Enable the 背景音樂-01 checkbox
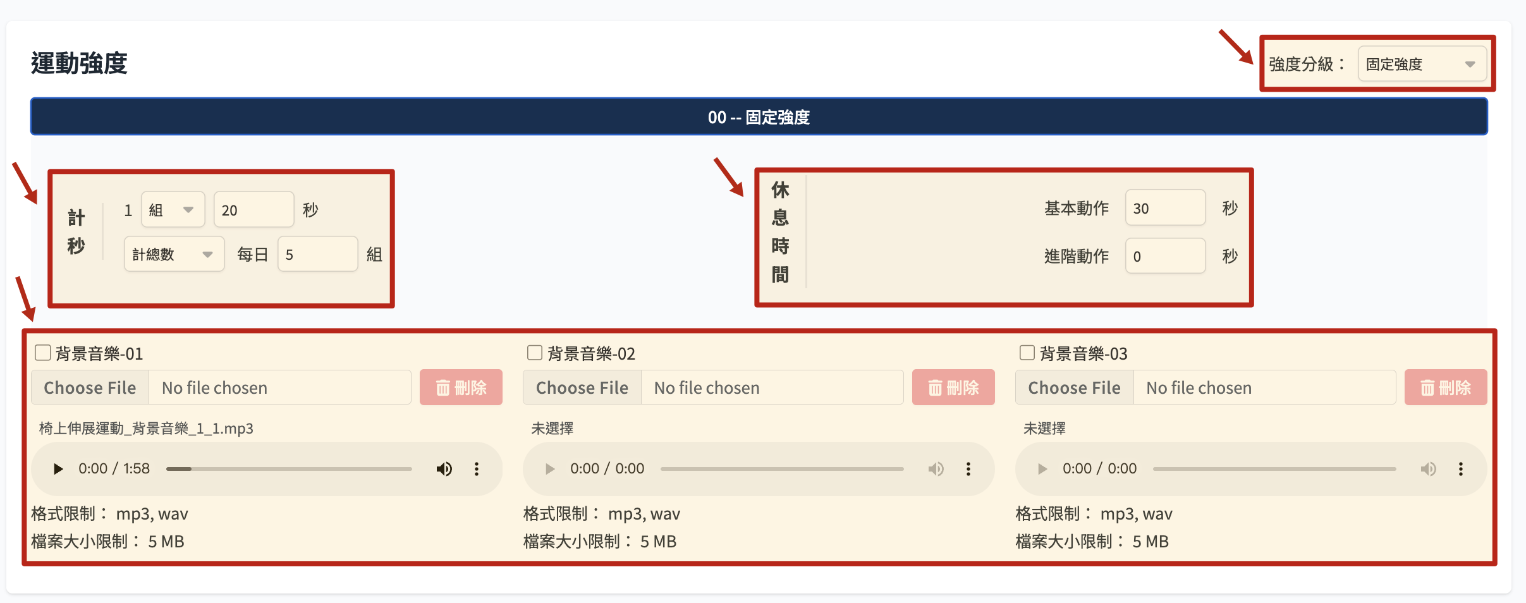The height and width of the screenshot is (603, 1526). (43, 353)
